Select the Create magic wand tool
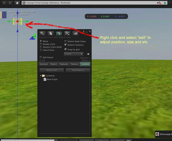Image resolution: width=172 pixels, height=141 pixels. (x=67, y=33)
